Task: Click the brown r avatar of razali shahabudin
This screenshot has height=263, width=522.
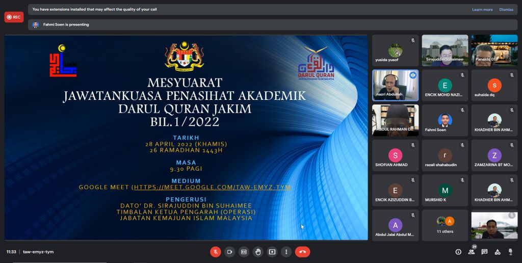Action: point(445,155)
